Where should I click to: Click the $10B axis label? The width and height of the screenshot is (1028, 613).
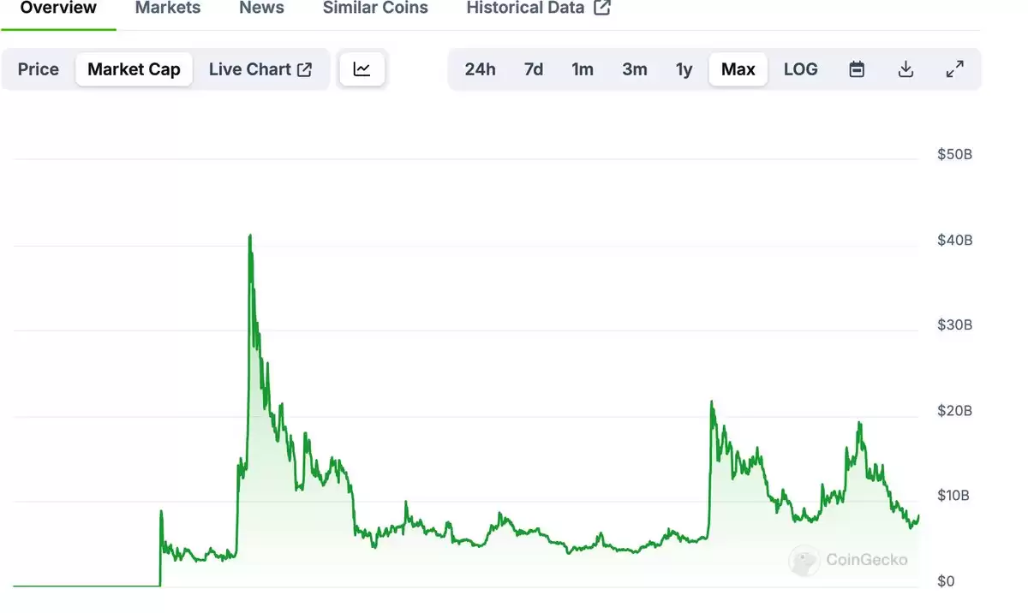[x=955, y=496]
